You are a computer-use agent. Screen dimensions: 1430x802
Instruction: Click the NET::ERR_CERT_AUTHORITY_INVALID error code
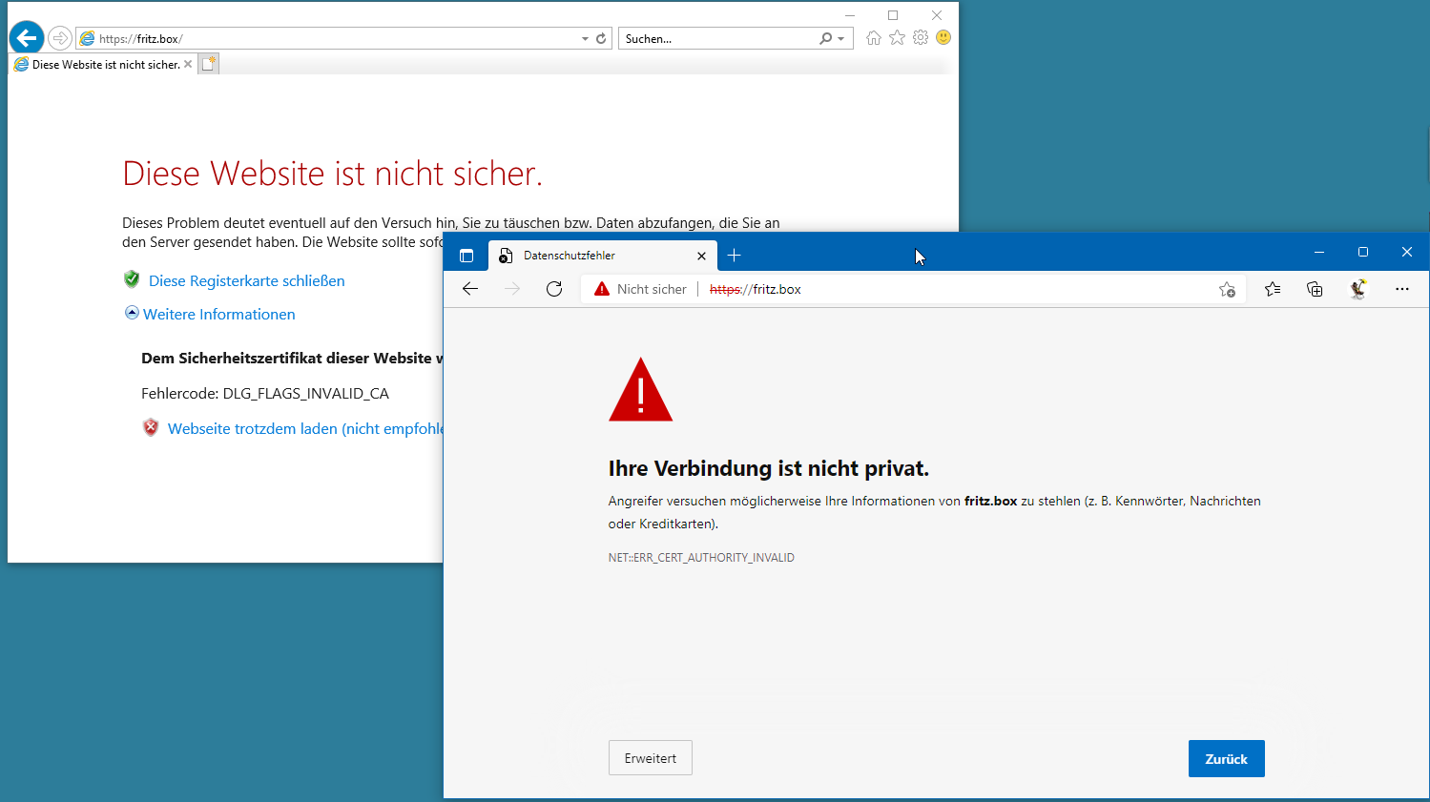tap(701, 558)
